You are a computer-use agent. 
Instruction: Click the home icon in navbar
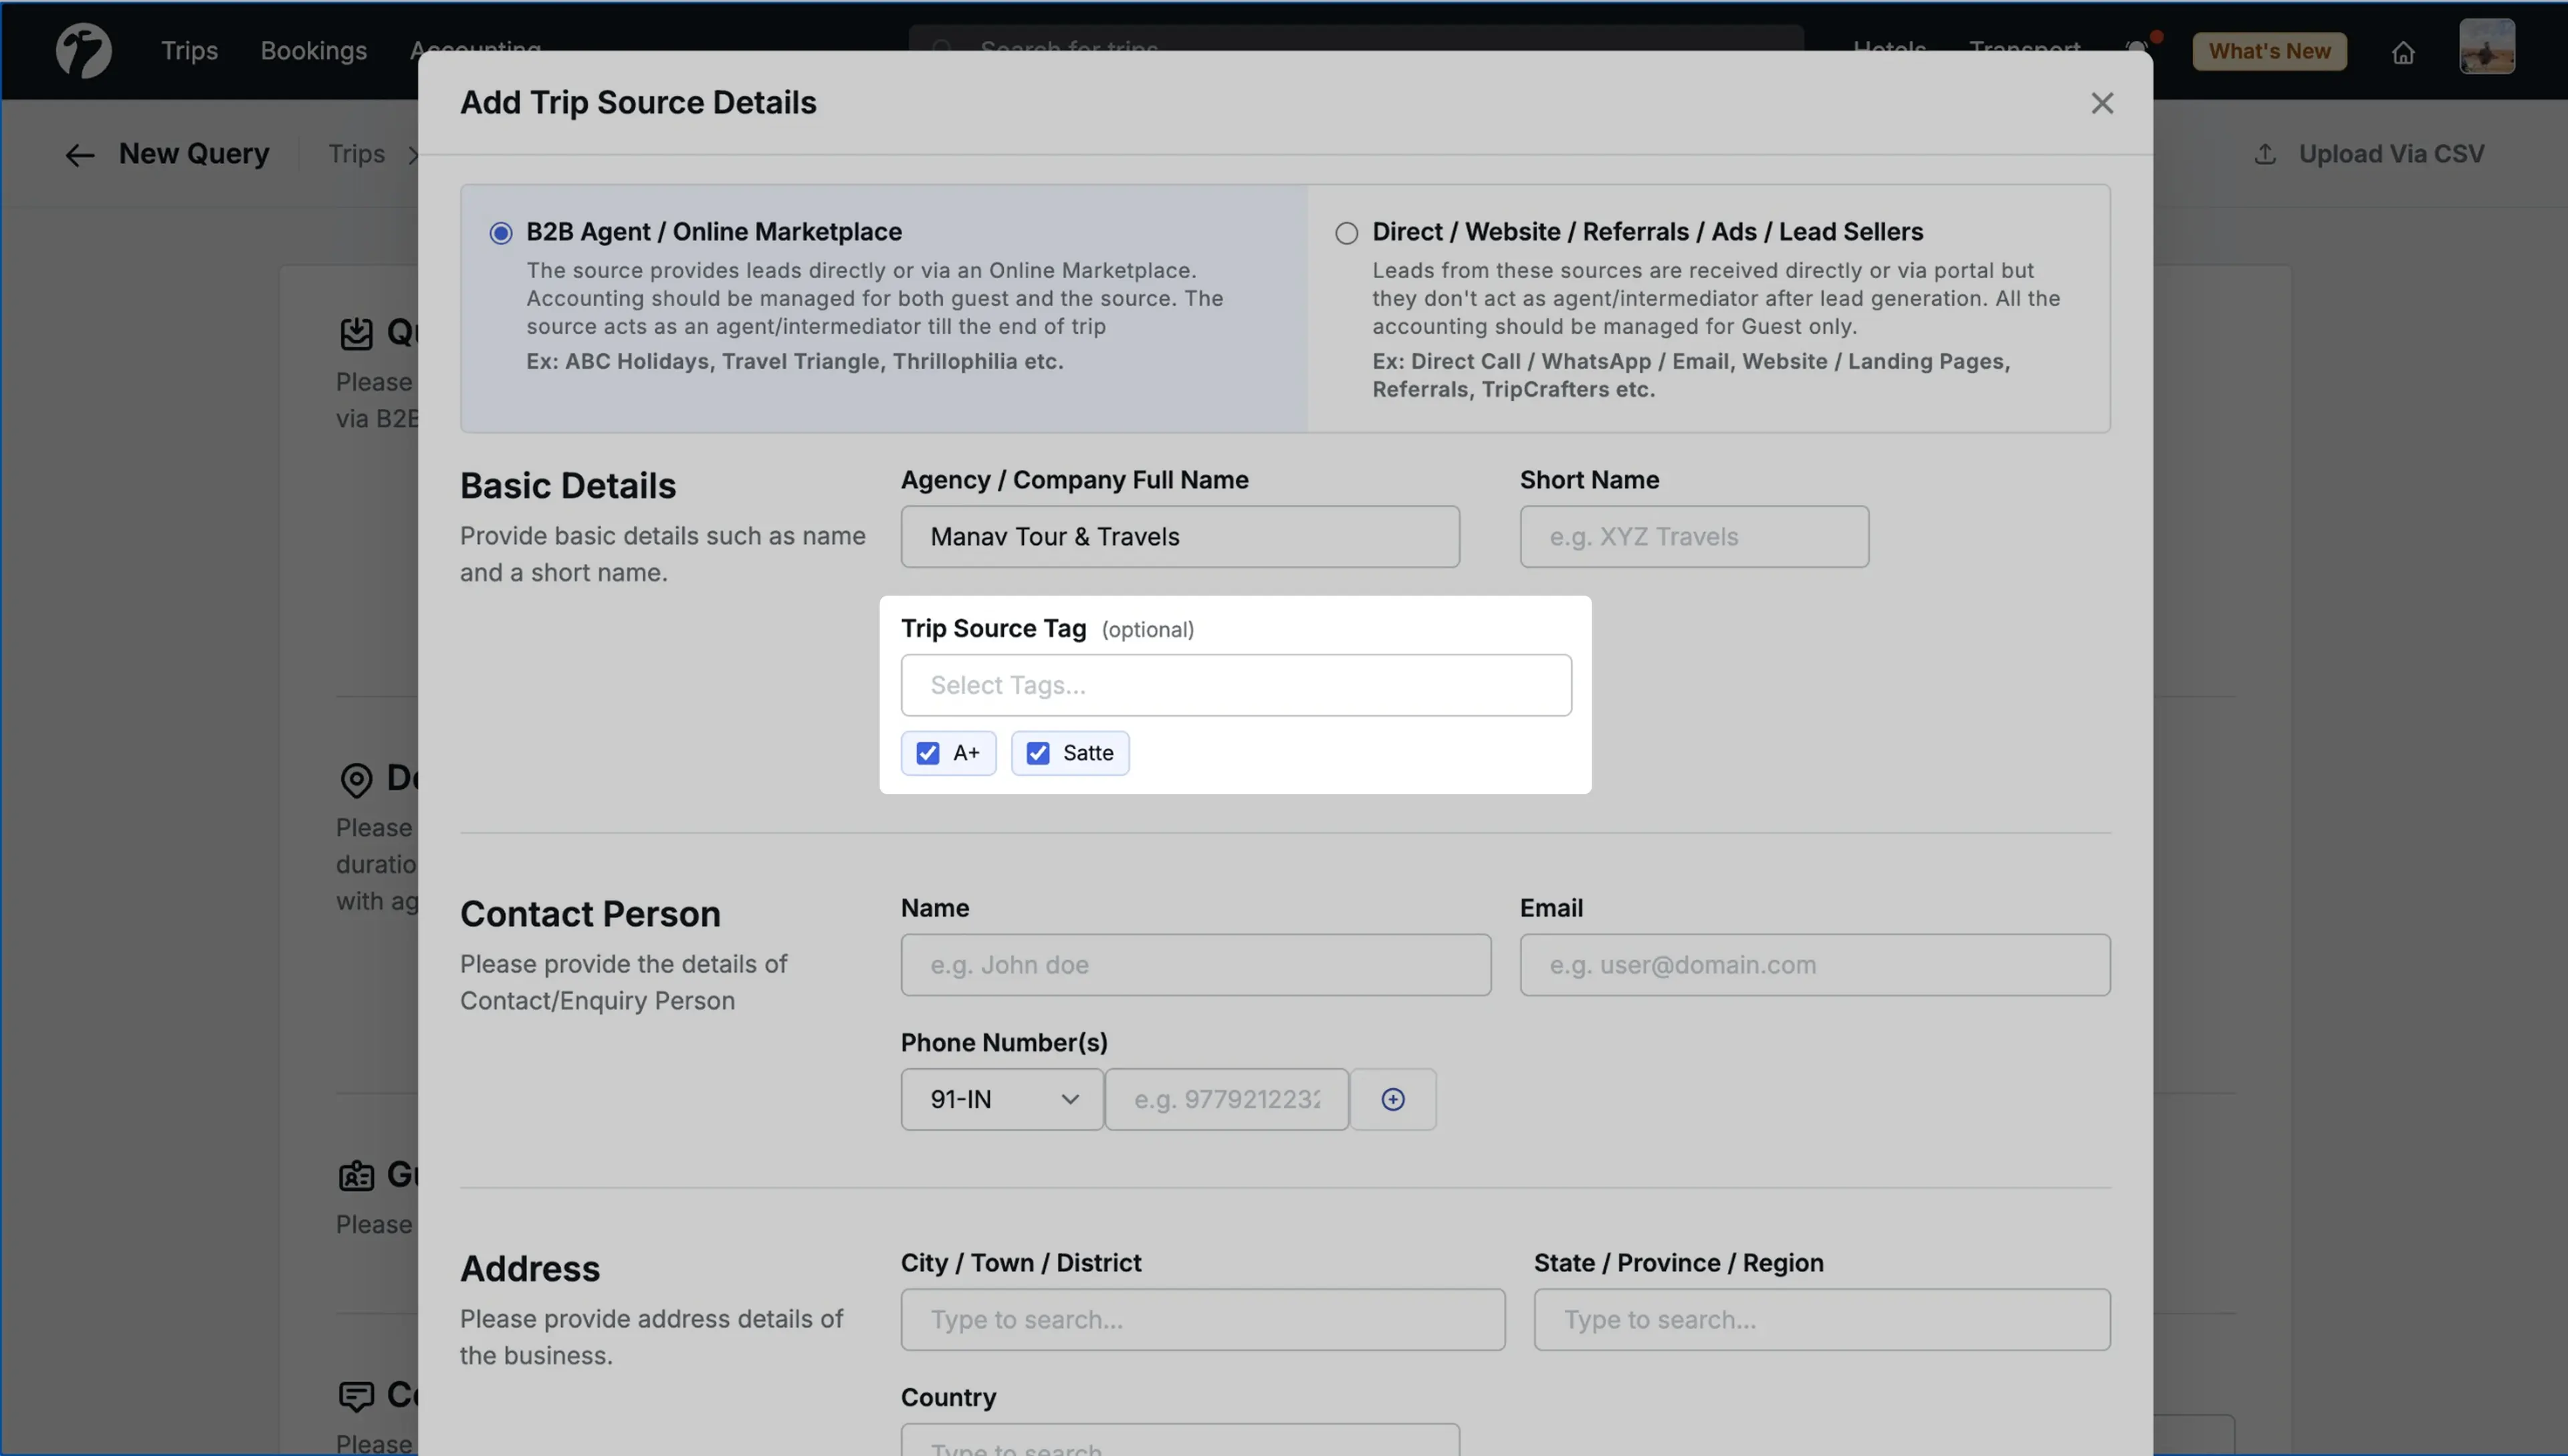pyautogui.click(x=2403, y=52)
